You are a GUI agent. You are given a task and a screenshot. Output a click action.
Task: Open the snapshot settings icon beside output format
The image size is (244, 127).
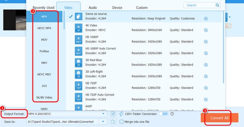(x=113, y=114)
